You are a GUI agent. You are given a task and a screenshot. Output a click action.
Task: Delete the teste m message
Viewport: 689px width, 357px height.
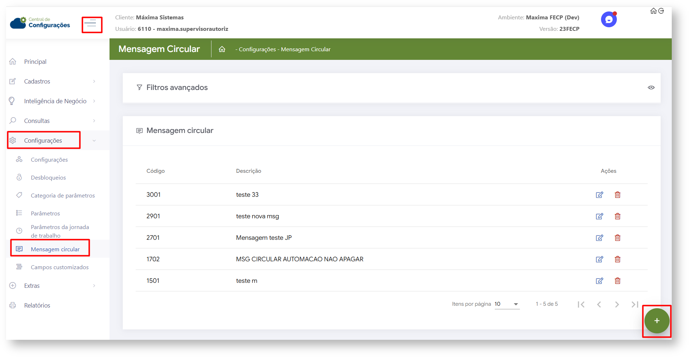pyautogui.click(x=617, y=281)
